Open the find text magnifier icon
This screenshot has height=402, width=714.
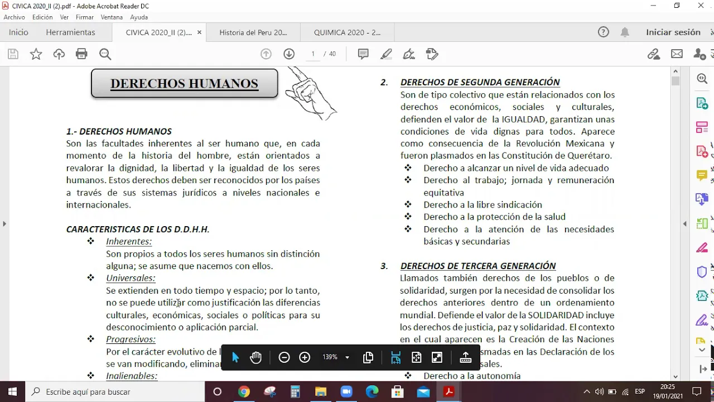click(x=105, y=54)
